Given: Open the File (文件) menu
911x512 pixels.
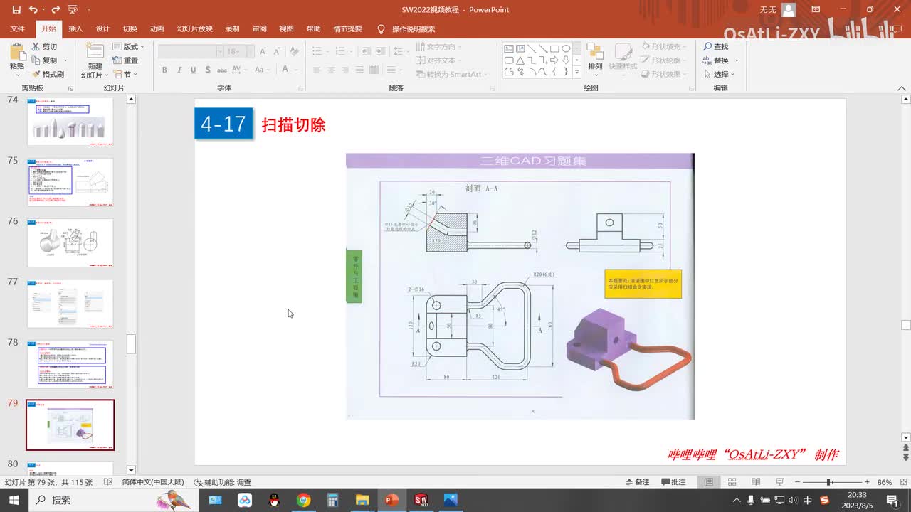Looking at the screenshot, I should [18, 29].
